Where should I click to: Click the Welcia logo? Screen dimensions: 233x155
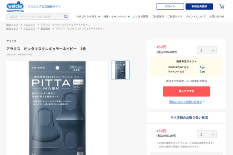(15, 7)
